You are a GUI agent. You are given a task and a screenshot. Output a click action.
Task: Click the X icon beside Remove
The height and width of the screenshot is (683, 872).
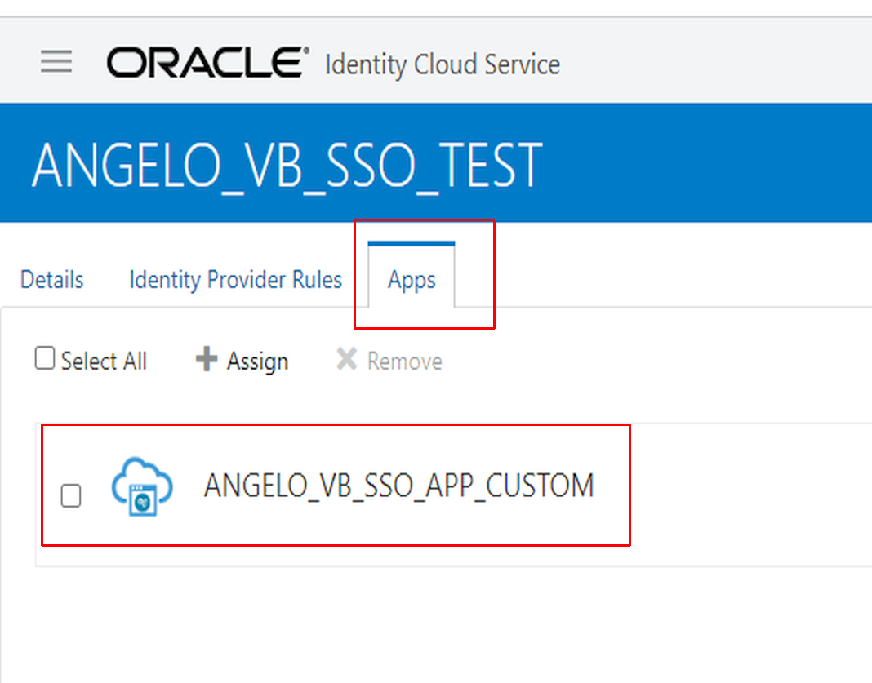point(347,360)
